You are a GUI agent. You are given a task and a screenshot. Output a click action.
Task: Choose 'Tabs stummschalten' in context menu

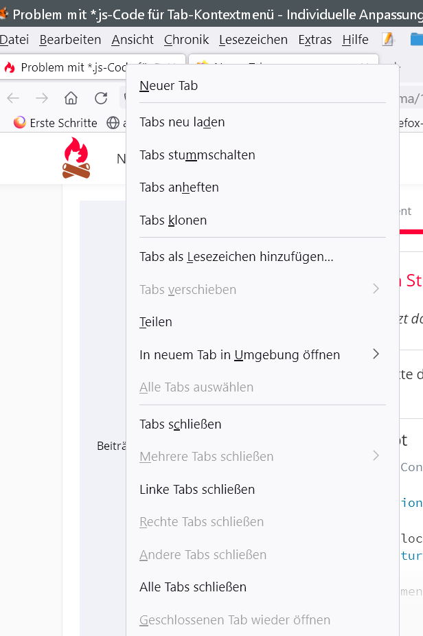197,155
